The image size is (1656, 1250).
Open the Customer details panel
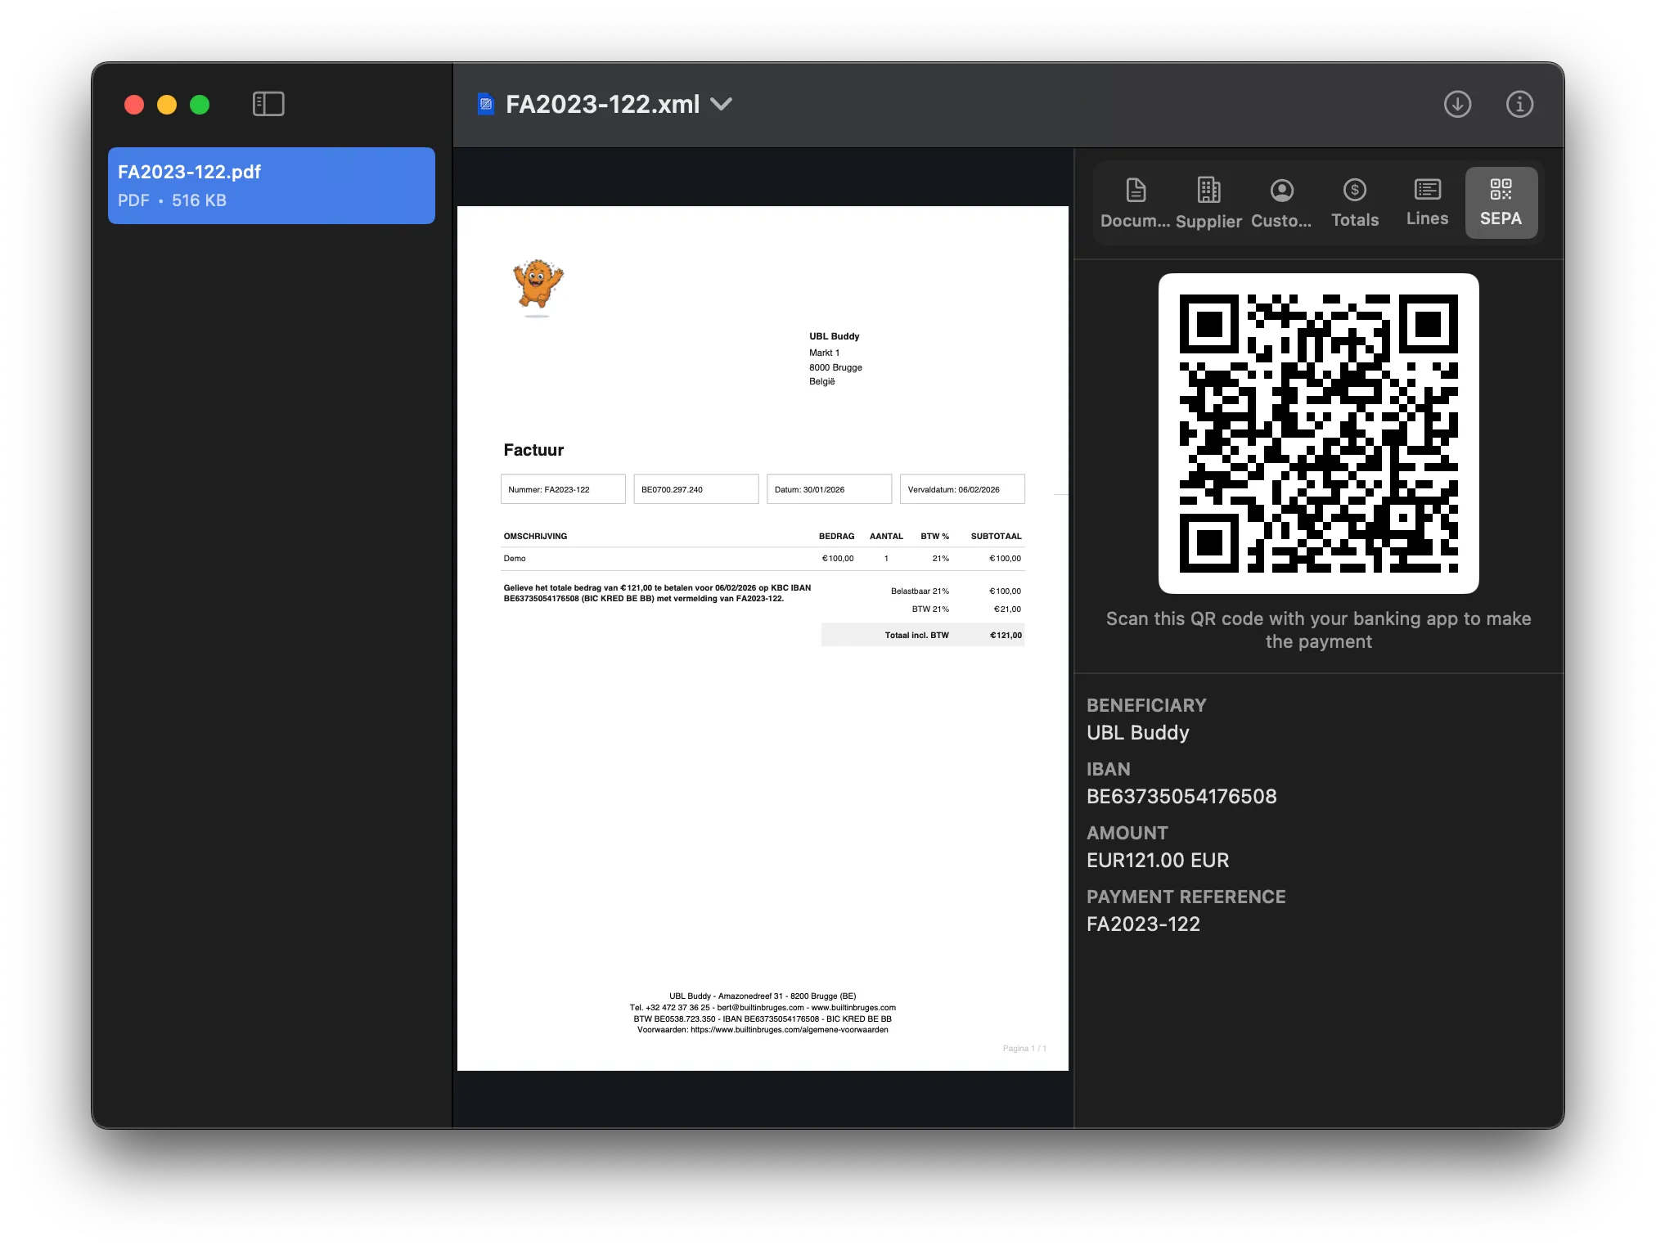click(x=1280, y=203)
